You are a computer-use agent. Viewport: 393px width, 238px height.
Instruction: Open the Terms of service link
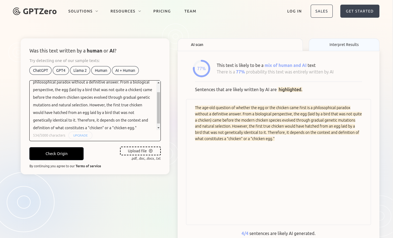[88, 166]
